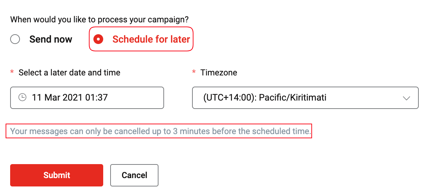Screen dimensions: 445x191
Task: Choose the red "Schedule for later" text
Action: click(151, 39)
